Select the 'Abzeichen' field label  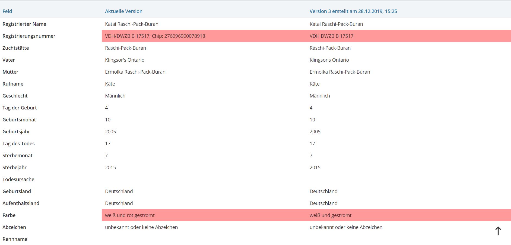pos(14,227)
